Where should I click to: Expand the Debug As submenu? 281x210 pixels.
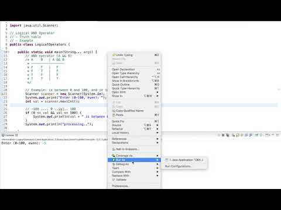135,164
